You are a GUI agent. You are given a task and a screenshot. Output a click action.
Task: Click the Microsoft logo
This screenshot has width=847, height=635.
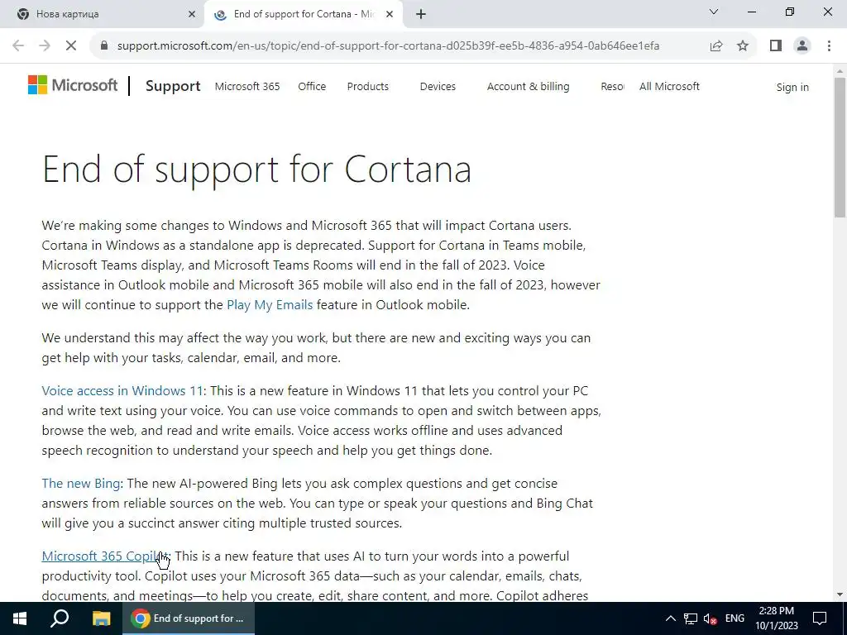click(x=73, y=85)
